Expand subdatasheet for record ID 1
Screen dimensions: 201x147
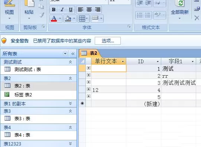(x=88, y=68)
